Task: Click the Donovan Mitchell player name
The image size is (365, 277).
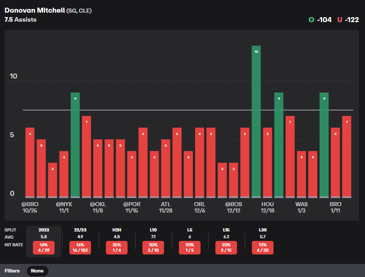Action: pyautogui.click(x=35, y=10)
